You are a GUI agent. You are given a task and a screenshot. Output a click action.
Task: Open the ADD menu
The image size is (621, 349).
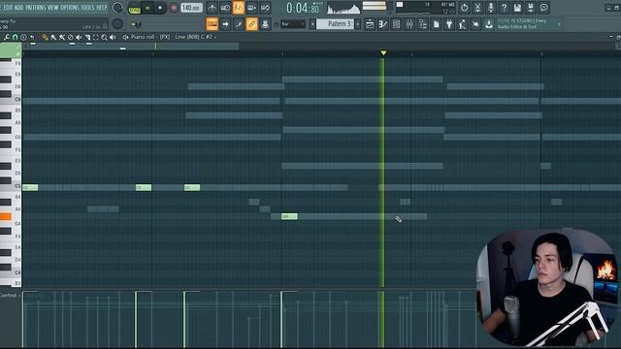pos(19,8)
